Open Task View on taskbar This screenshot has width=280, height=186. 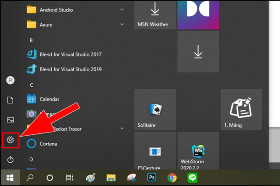(x=70, y=178)
